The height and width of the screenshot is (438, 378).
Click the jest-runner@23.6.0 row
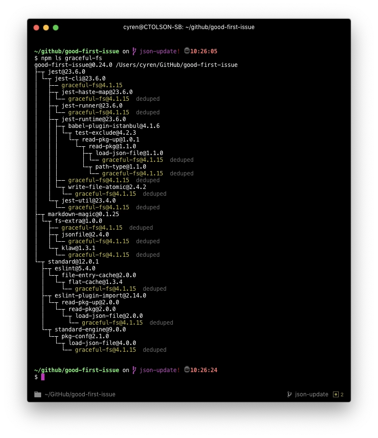(x=92, y=106)
